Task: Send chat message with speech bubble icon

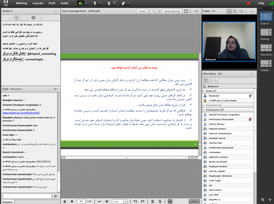Action: (56, 196)
